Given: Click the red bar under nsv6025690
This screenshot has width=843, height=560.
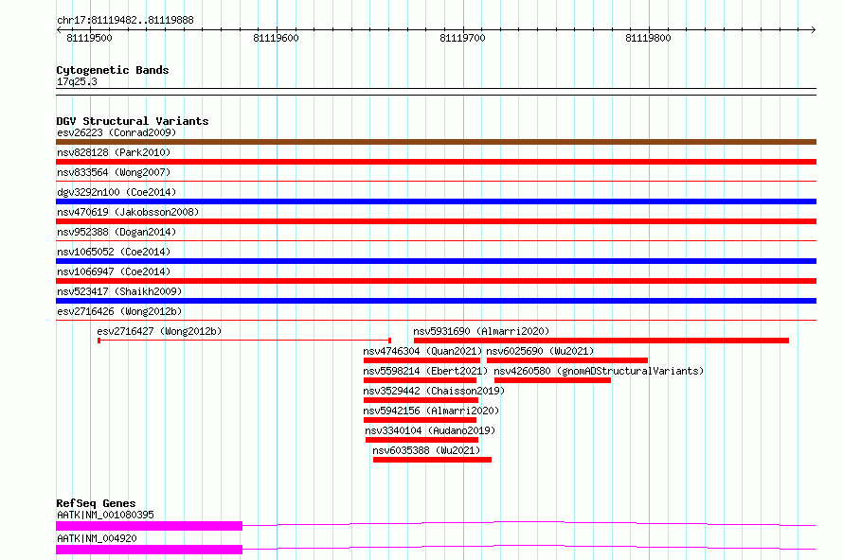Looking at the screenshot, I should [x=567, y=360].
